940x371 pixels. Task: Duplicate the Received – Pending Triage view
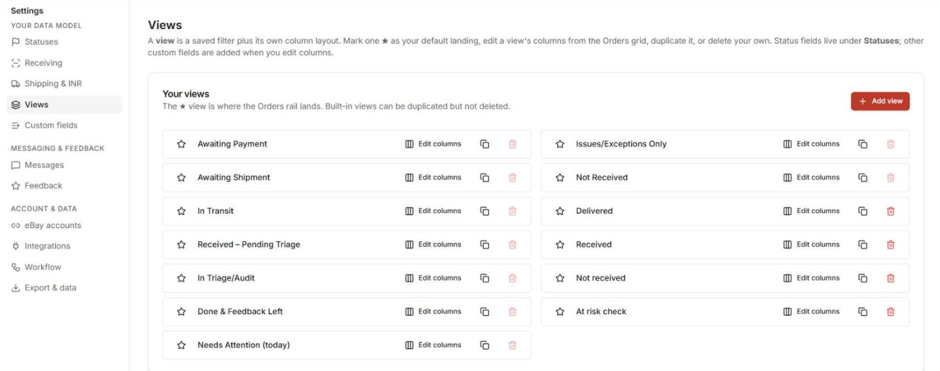tap(485, 245)
